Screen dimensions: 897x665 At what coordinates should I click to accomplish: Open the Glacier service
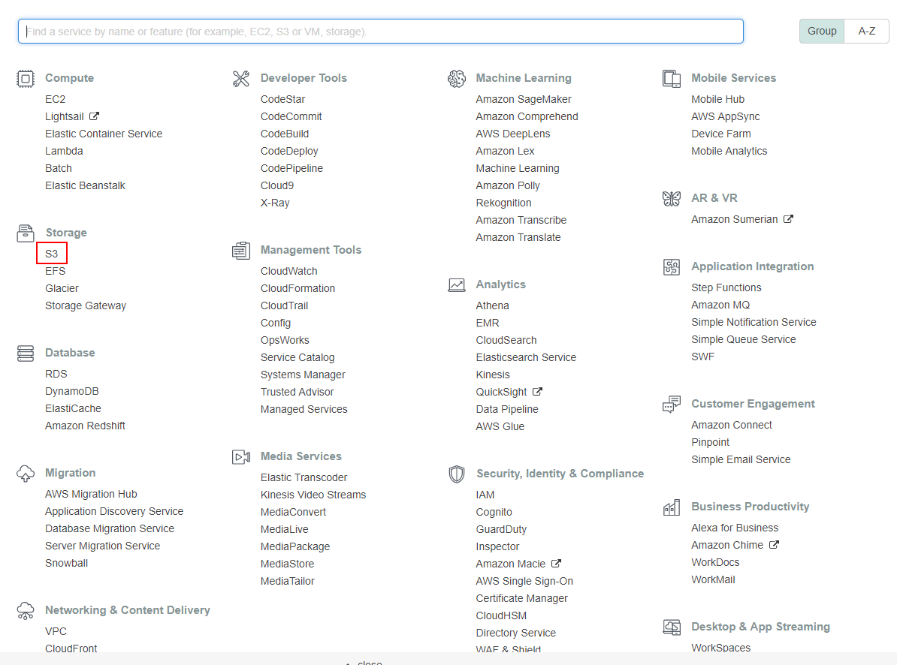[x=62, y=288]
